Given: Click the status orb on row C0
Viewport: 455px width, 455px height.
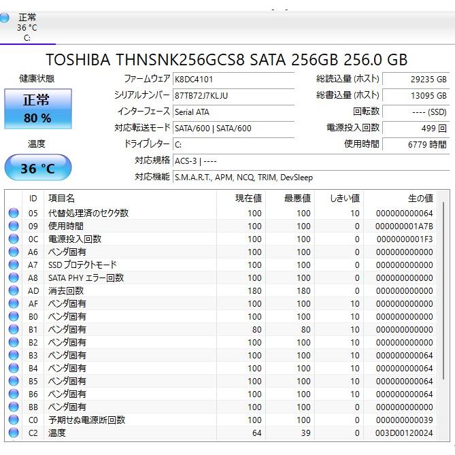Looking at the screenshot, I should coord(14,420).
